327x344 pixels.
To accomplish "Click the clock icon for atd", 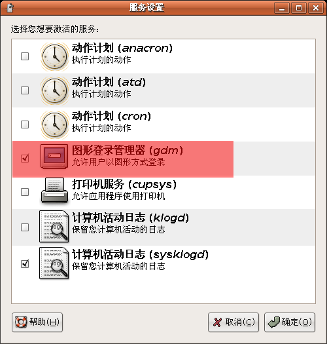I will coord(54,90).
